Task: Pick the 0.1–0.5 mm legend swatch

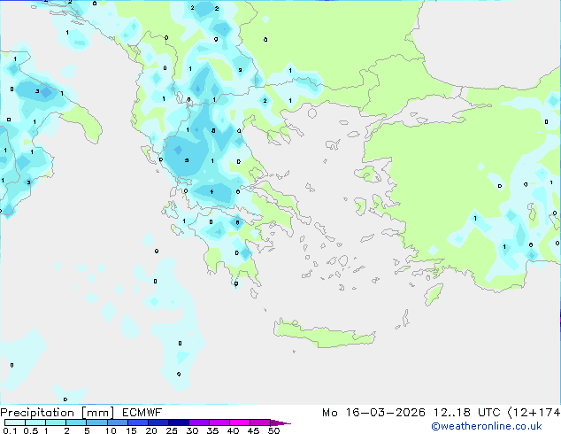Action: click(x=15, y=422)
